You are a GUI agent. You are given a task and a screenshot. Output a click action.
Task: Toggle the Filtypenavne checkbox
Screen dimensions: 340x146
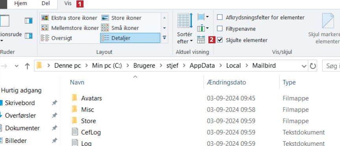(x=220, y=29)
